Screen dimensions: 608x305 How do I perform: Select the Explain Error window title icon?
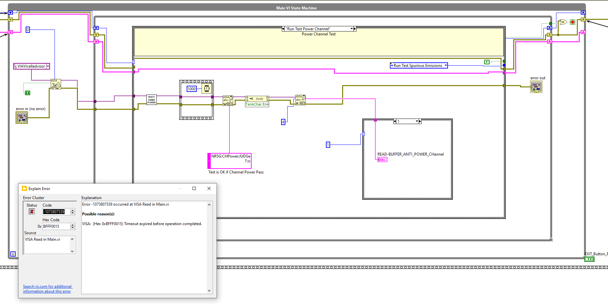click(x=24, y=188)
